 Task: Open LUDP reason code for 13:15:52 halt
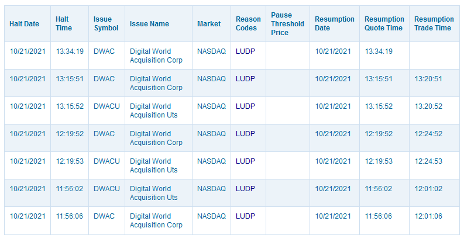click(x=245, y=106)
